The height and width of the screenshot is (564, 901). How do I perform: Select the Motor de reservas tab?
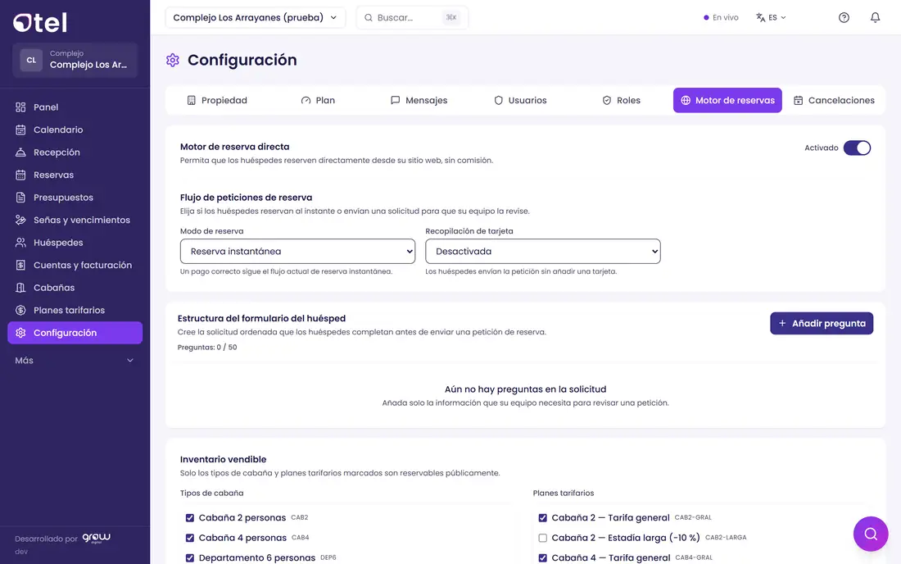(727, 100)
